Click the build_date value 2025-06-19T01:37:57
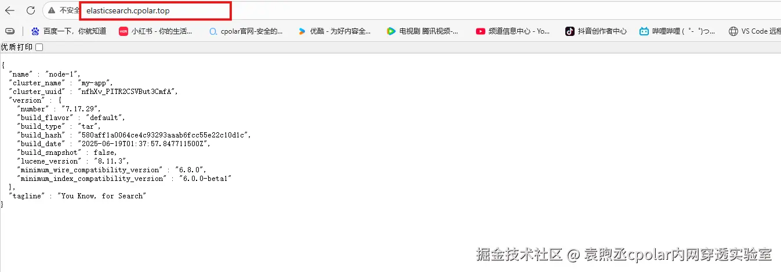This screenshot has height=272, width=781. [x=143, y=144]
